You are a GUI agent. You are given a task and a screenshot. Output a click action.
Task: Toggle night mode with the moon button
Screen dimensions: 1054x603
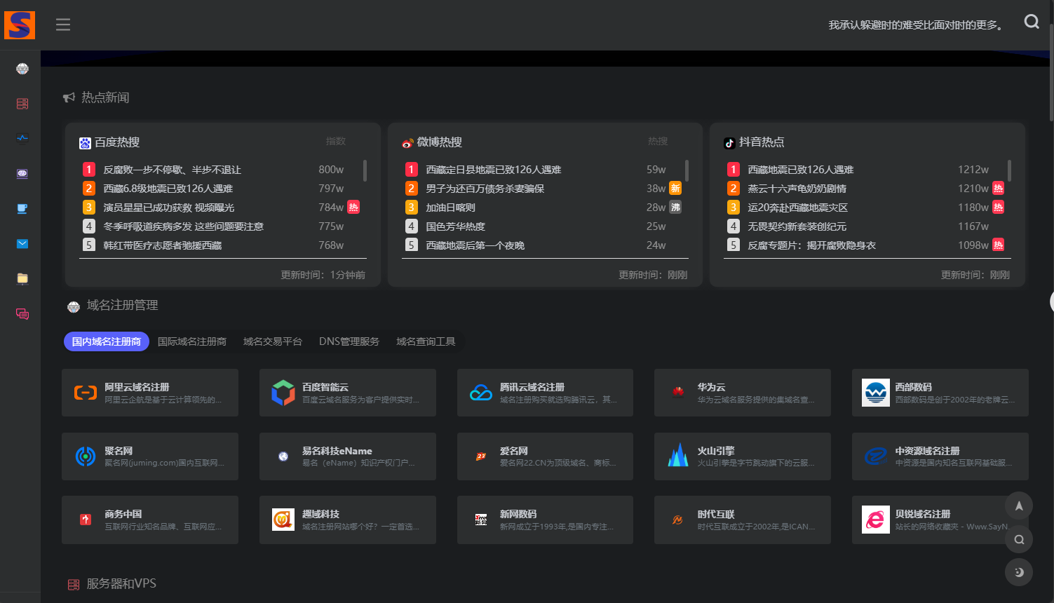(x=1019, y=572)
